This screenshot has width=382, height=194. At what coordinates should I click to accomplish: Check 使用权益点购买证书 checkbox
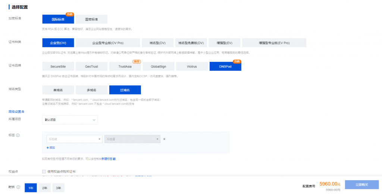coord(44,171)
